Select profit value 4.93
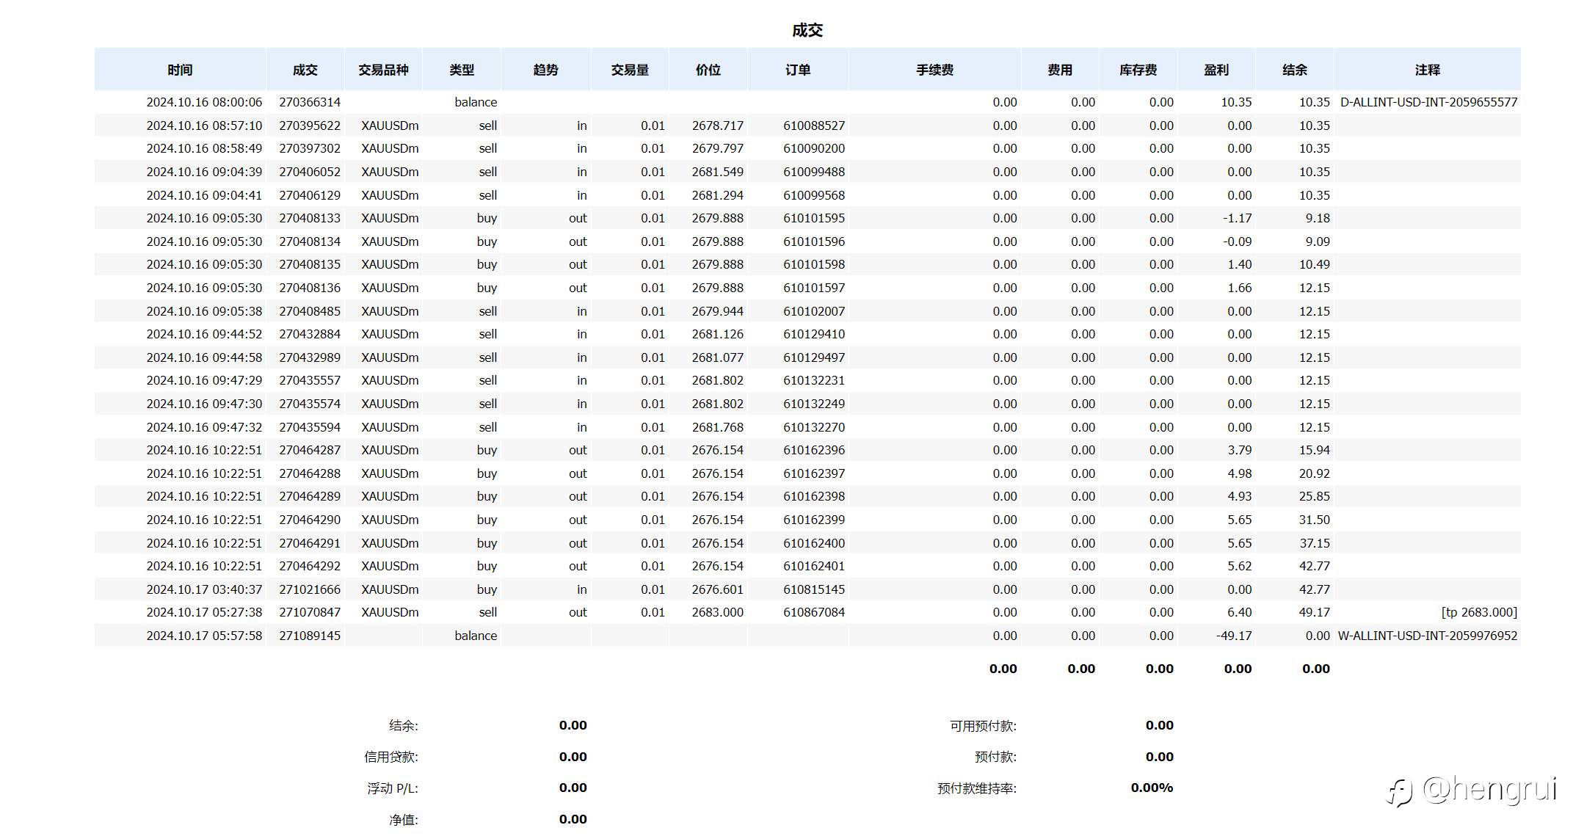 pos(1240,496)
